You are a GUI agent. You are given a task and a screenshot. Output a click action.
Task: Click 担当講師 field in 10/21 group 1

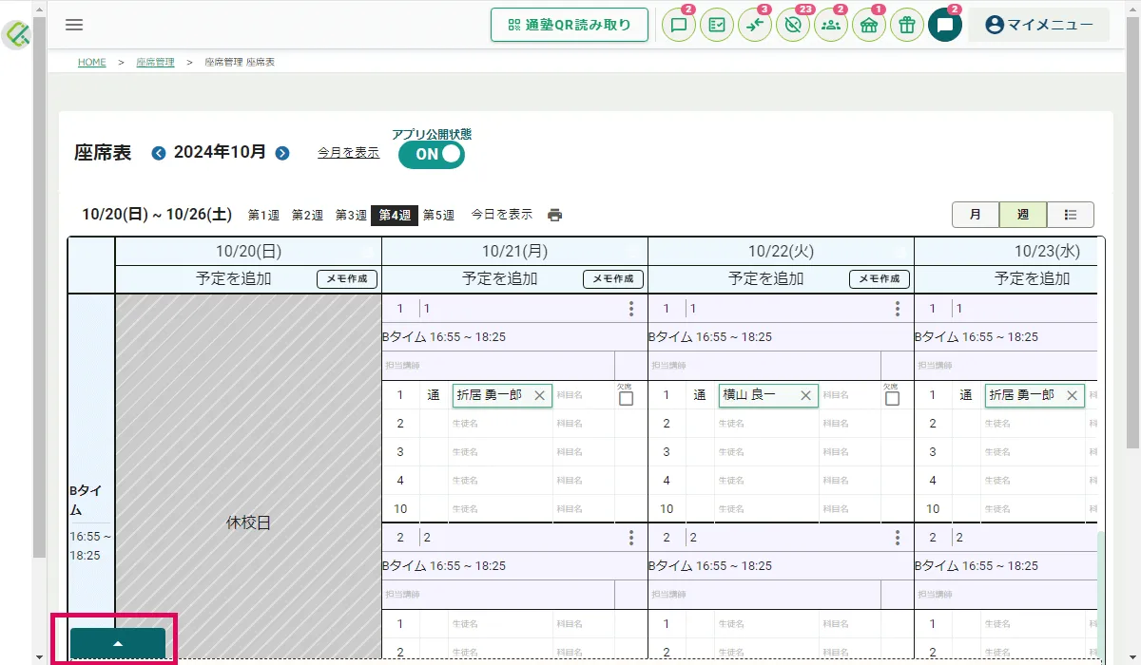498,366
